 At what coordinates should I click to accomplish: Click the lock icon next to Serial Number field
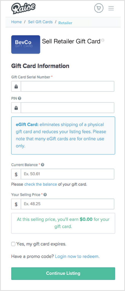pos(16,87)
